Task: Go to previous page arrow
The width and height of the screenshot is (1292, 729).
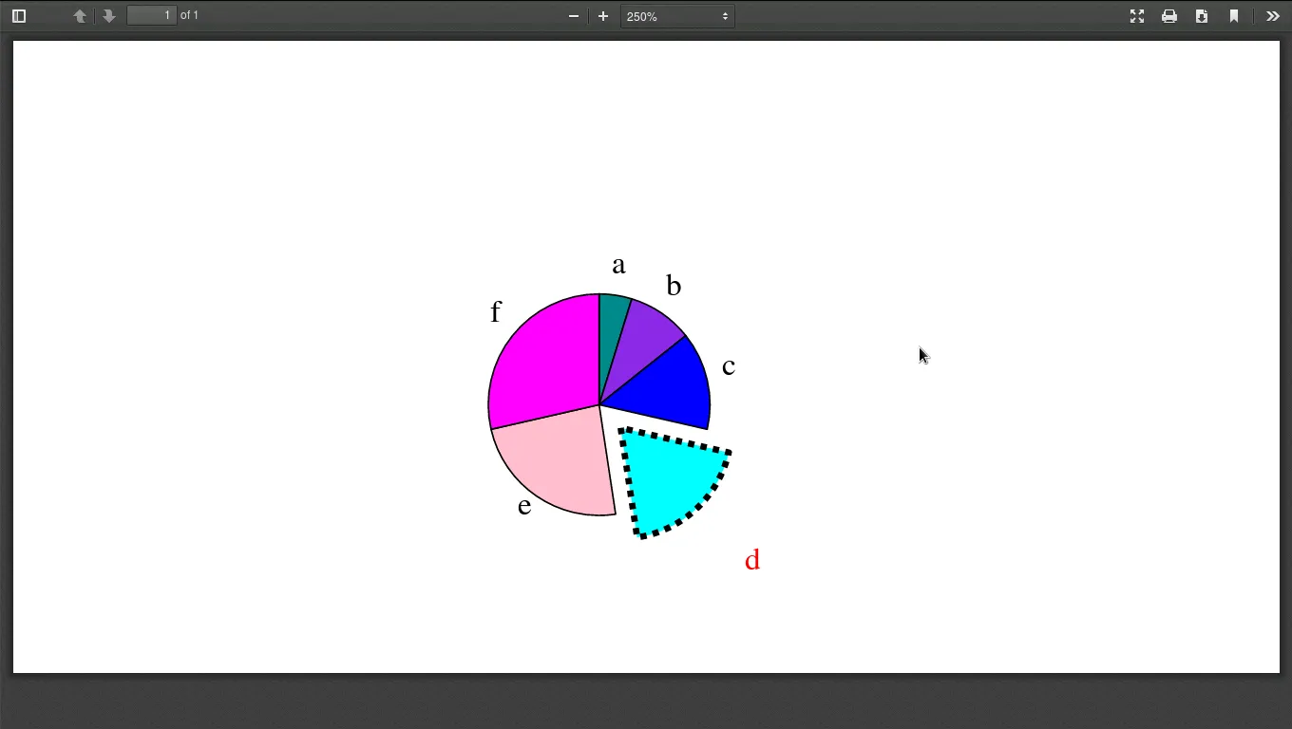Action: pos(80,16)
